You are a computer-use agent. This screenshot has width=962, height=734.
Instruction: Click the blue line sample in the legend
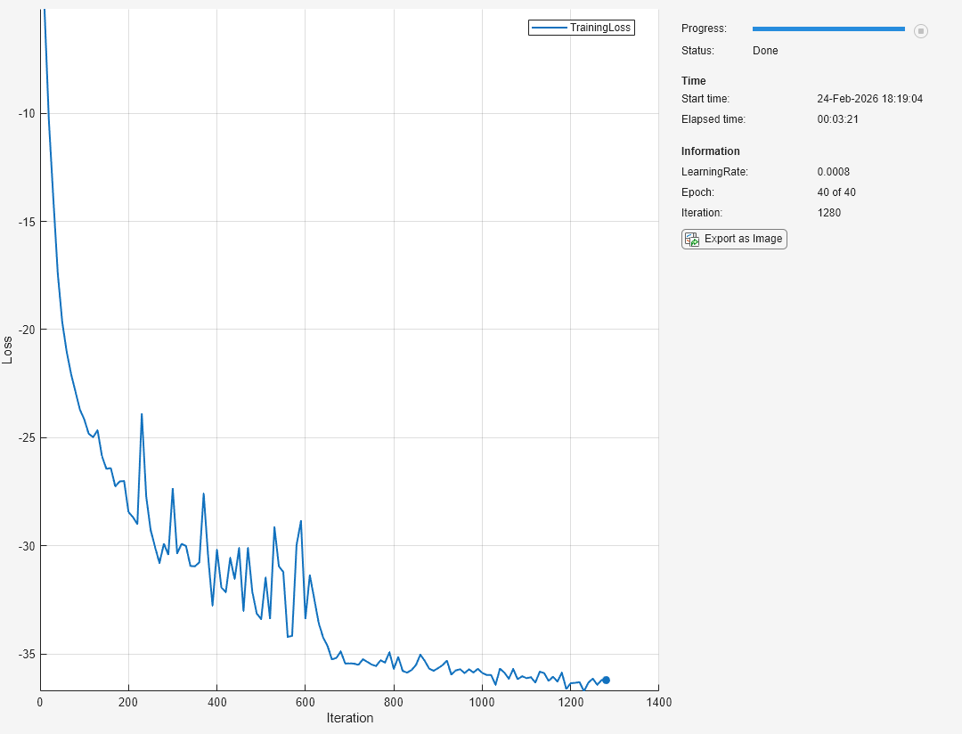tap(550, 28)
